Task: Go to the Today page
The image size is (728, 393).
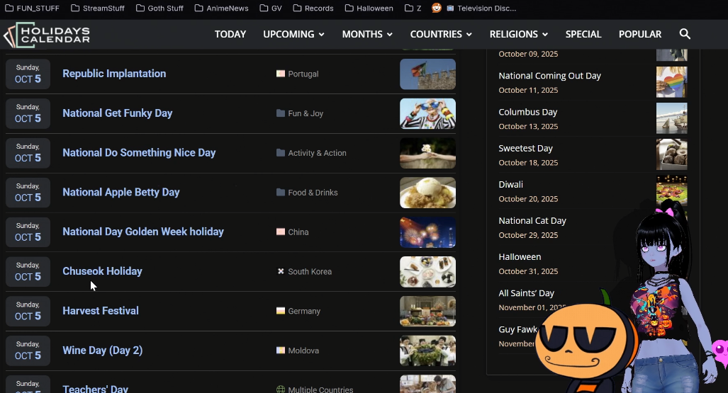Action: click(x=230, y=34)
